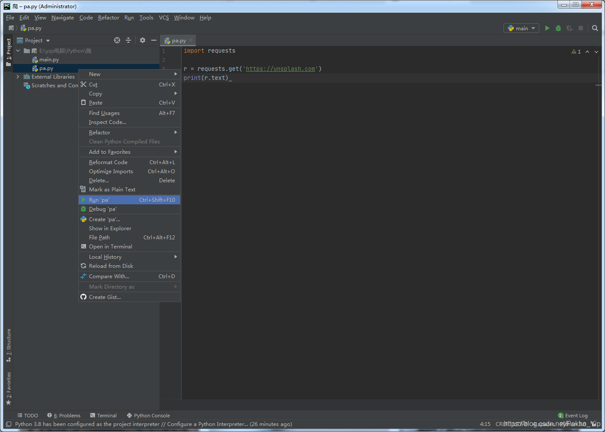Click the Cut scissors icon in the context menu

tap(83, 84)
